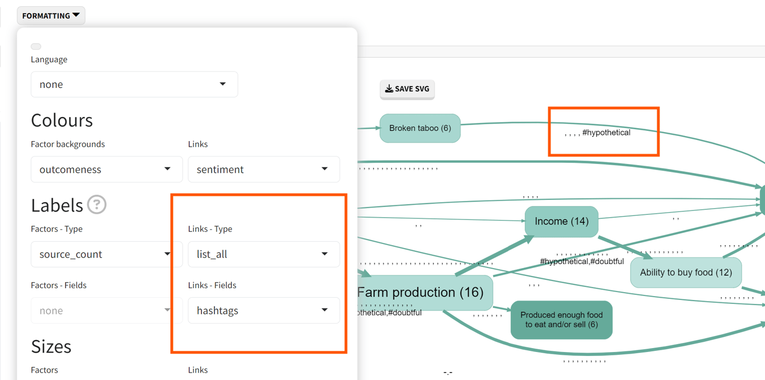Click the download icon on Save SVG

click(x=389, y=89)
